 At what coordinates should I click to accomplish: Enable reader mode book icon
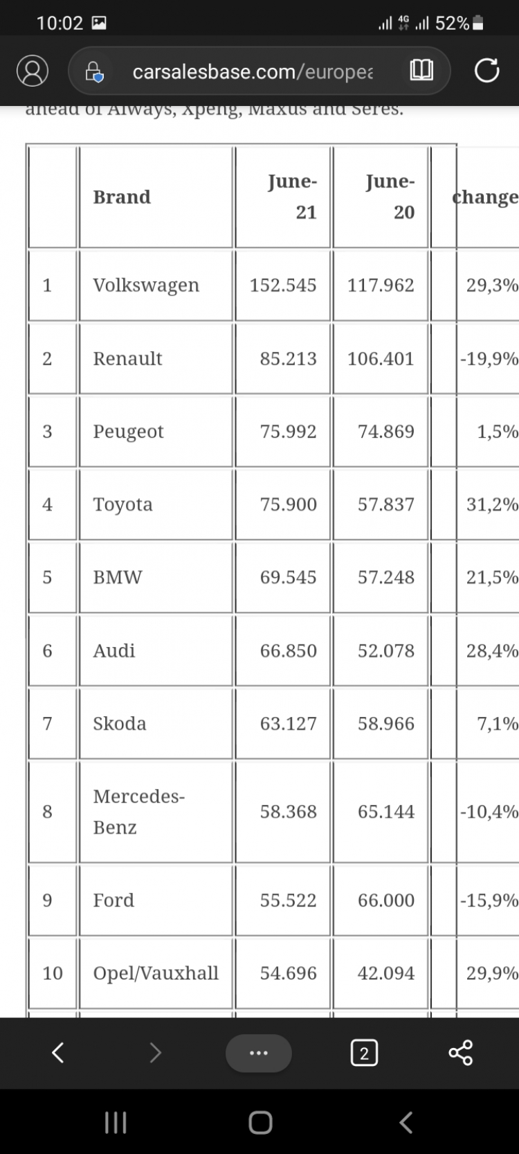click(x=421, y=71)
